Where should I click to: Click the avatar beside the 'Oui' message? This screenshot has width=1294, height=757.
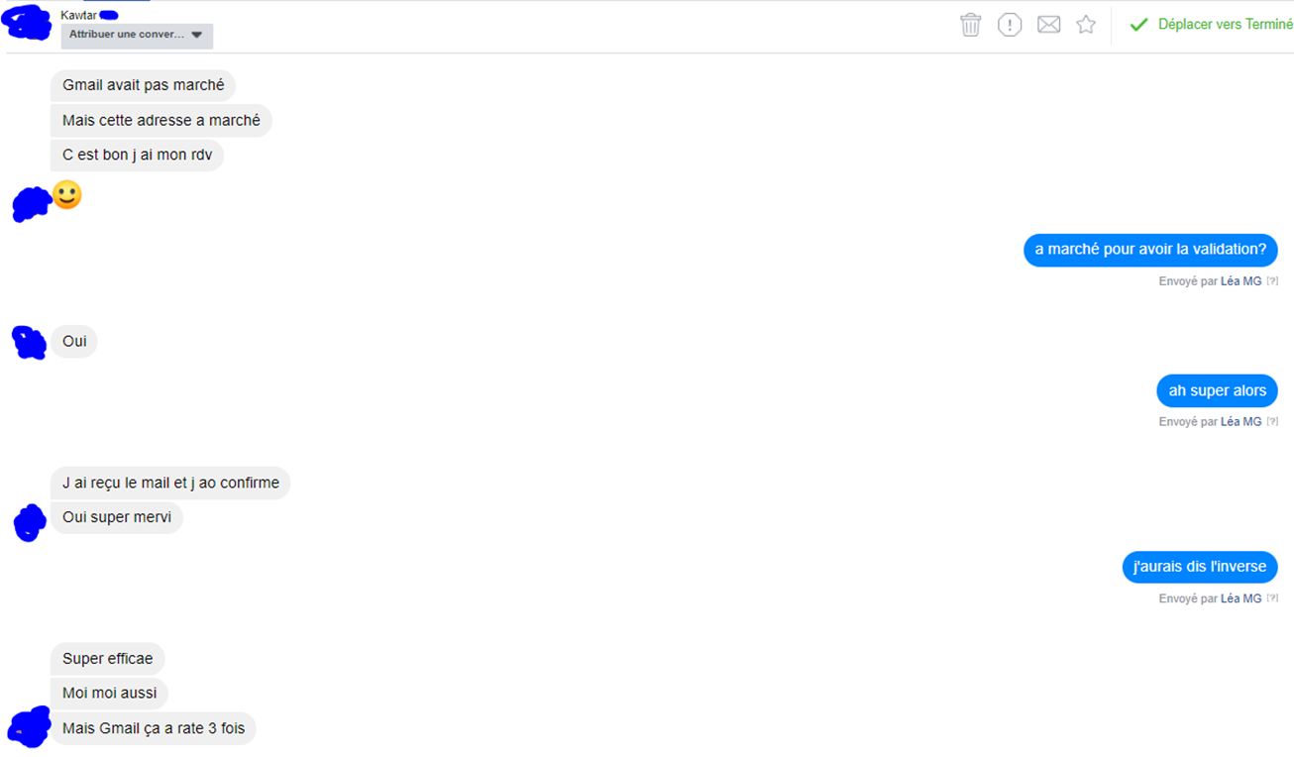pyautogui.click(x=29, y=342)
